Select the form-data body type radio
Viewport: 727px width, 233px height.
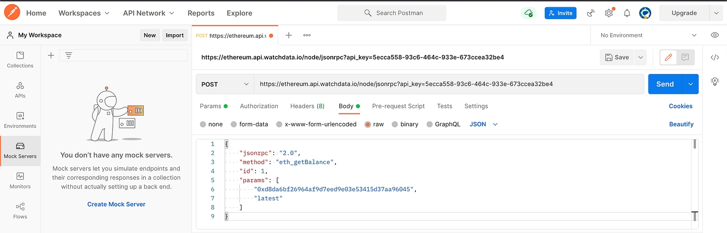(234, 124)
